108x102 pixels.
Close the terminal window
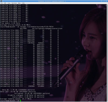point(107,1)
